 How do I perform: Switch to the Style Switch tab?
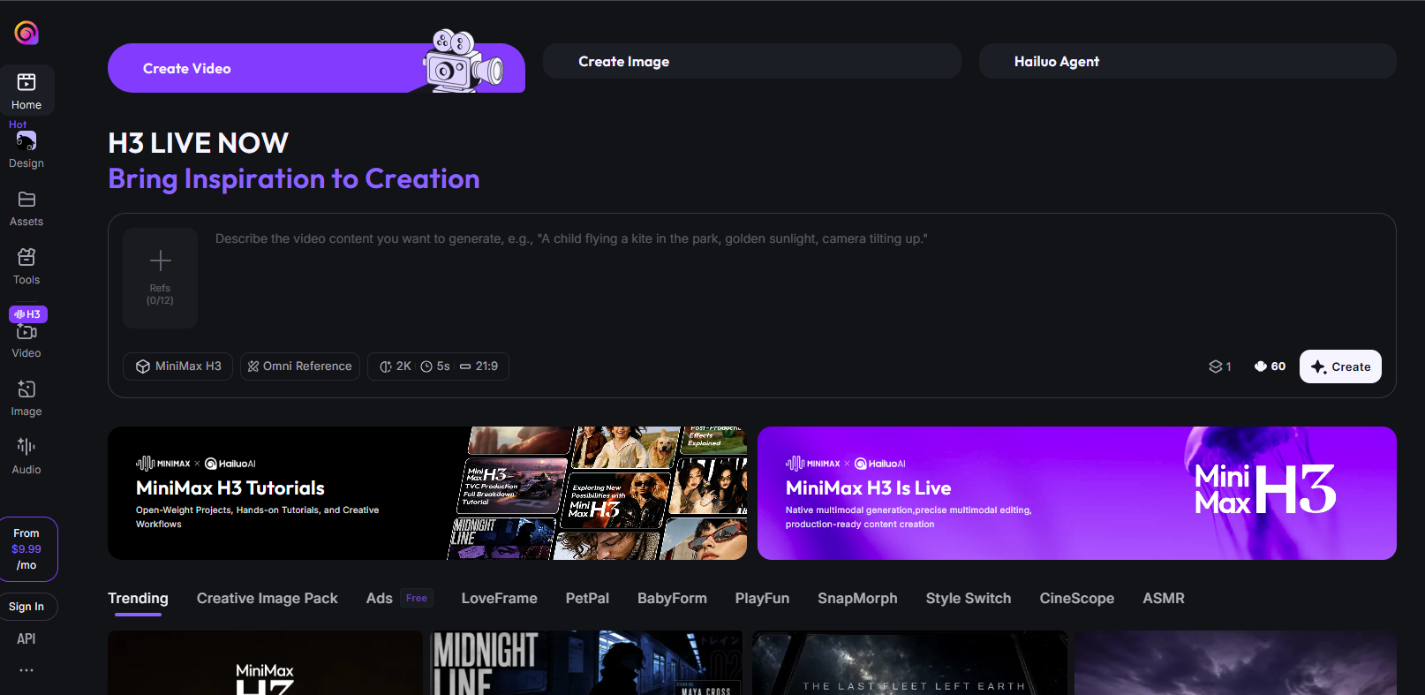[969, 599]
